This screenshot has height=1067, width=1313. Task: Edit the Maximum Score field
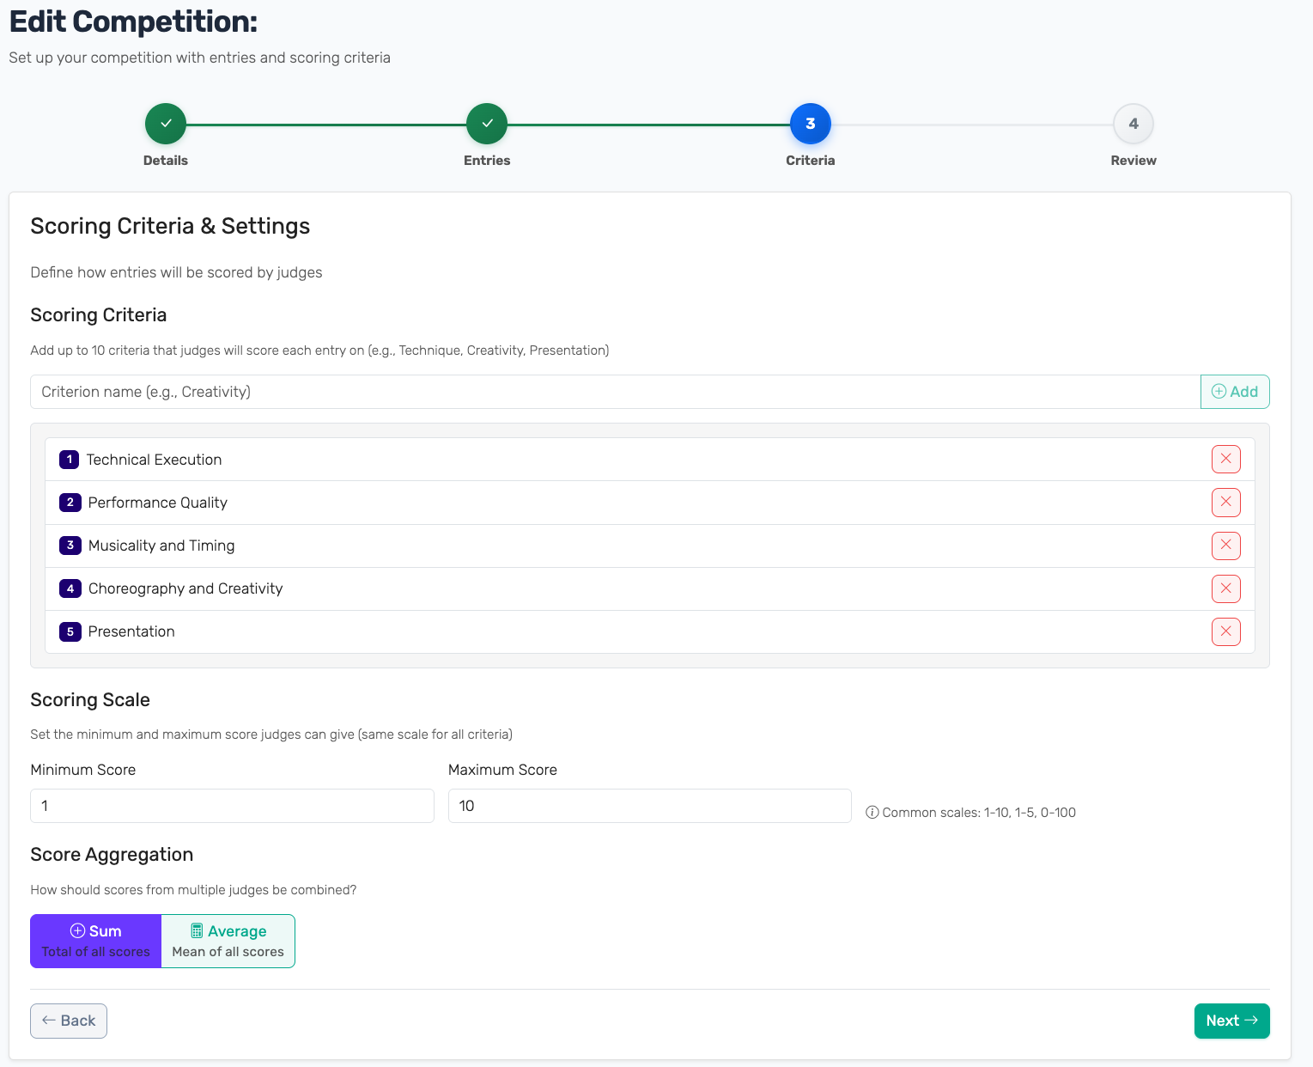click(650, 806)
